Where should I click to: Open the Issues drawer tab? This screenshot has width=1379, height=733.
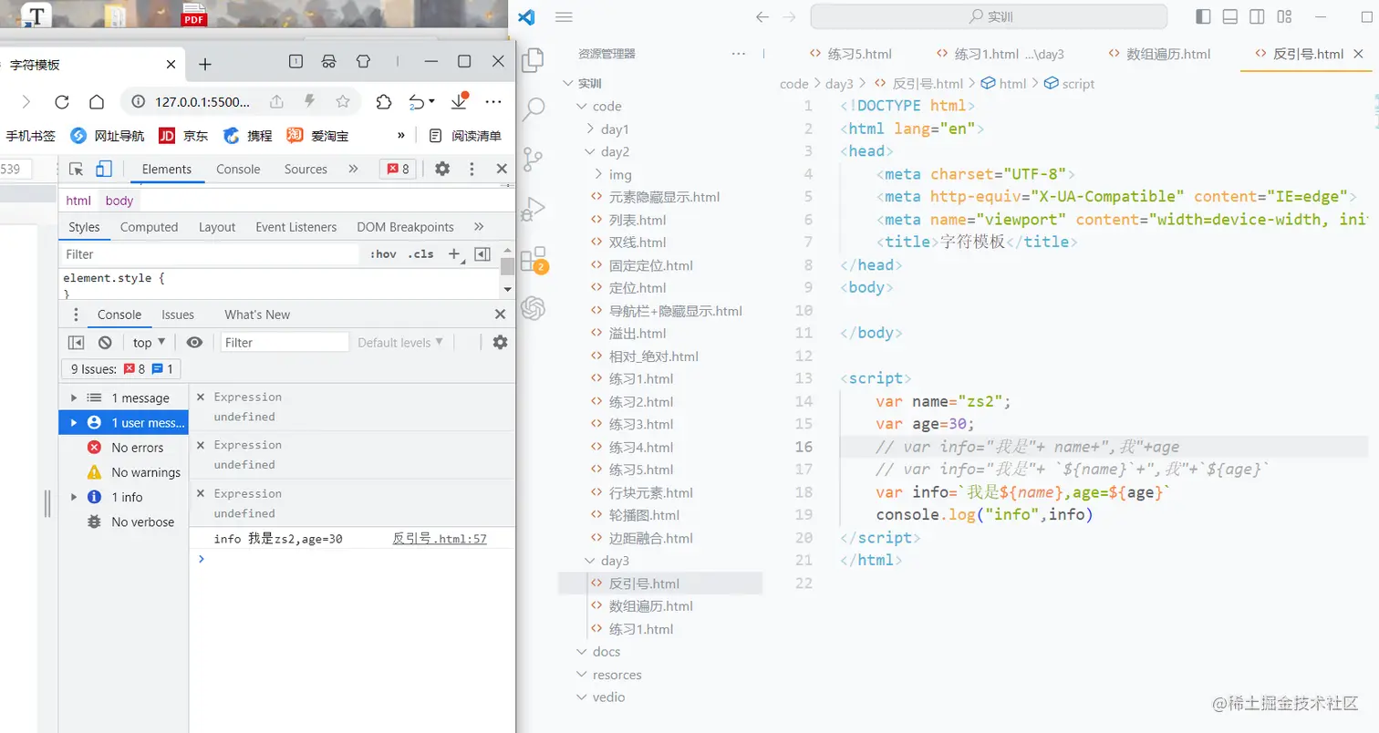pos(178,315)
